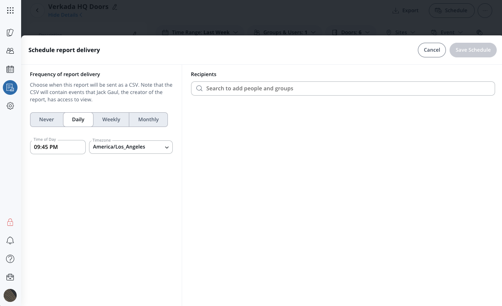This screenshot has height=306, width=502.
Task: Select the Daily frequency option
Action: pyautogui.click(x=78, y=120)
